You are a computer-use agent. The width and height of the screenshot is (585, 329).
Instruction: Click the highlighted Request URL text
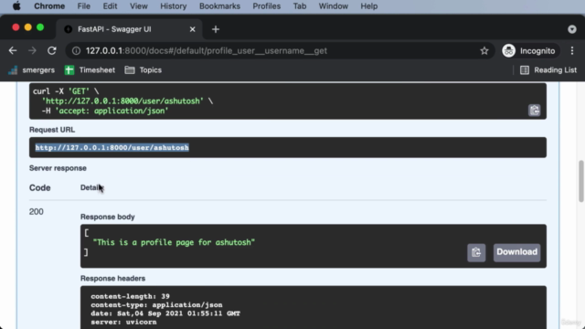pyautogui.click(x=112, y=148)
